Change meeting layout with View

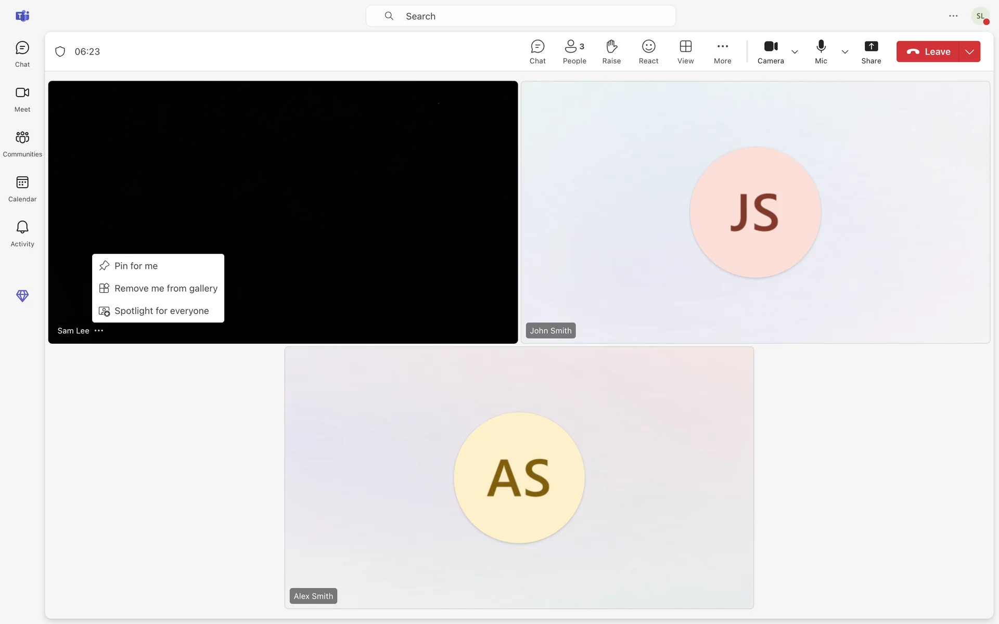pyautogui.click(x=685, y=51)
